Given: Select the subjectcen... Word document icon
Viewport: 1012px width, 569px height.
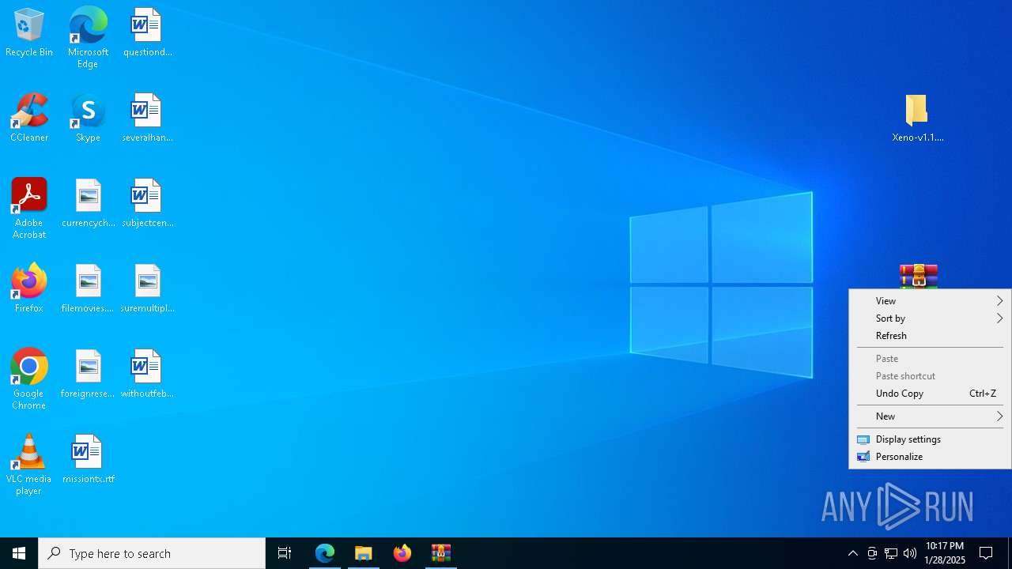Looking at the screenshot, I should (x=147, y=204).
